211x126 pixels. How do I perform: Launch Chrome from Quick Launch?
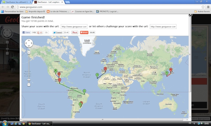coord(23,124)
